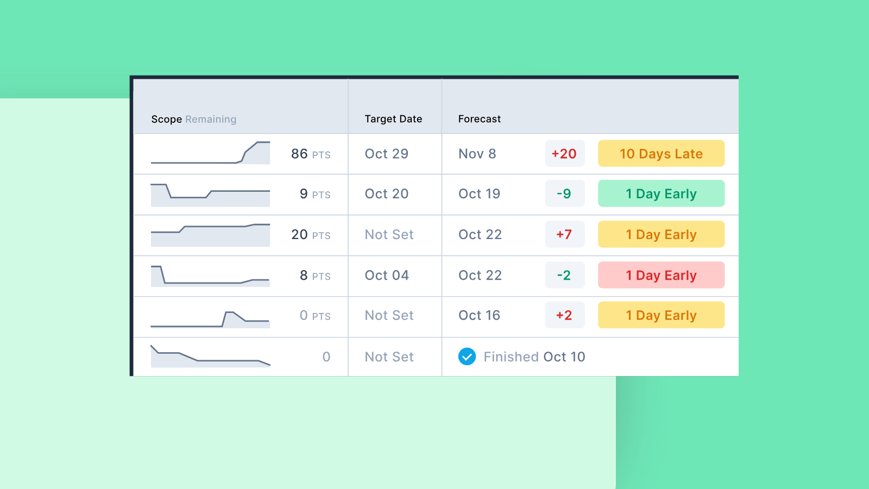Click the 10 Days Late status badge
The image size is (869, 489).
click(661, 154)
